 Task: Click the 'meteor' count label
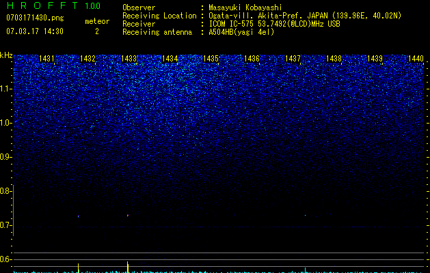pos(97,21)
